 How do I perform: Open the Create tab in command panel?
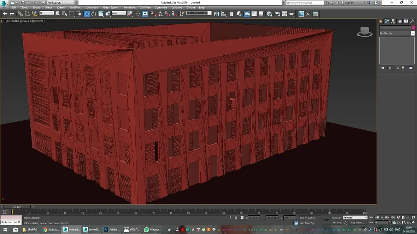[x=381, y=21]
